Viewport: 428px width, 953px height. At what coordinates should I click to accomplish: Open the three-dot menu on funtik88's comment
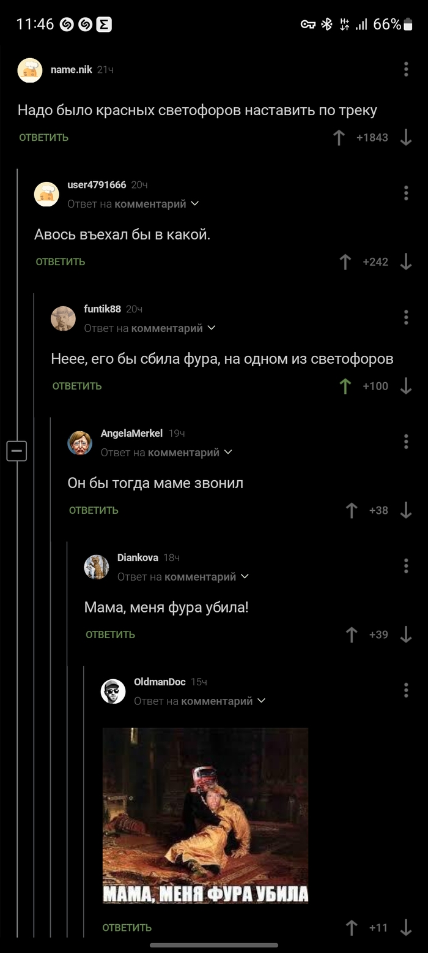405,317
